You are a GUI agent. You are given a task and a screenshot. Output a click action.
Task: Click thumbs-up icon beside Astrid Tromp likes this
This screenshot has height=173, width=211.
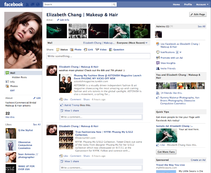pos(62,105)
